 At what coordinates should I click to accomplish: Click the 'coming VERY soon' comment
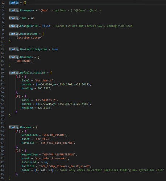click(x=120, y=26)
